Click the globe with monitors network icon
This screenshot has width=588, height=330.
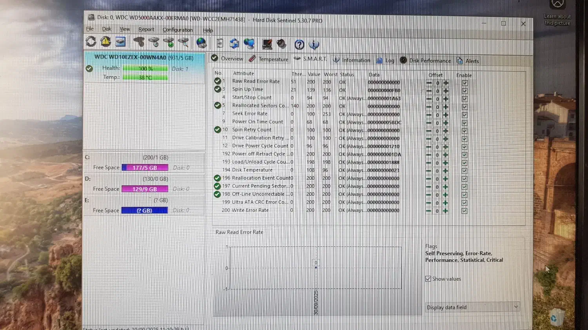tap(249, 43)
